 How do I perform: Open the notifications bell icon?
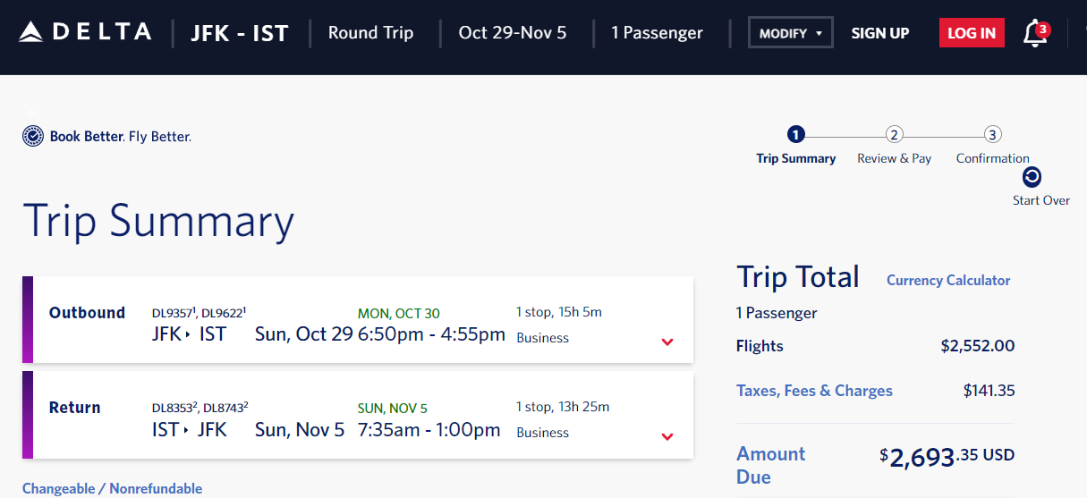(x=1034, y=33)
